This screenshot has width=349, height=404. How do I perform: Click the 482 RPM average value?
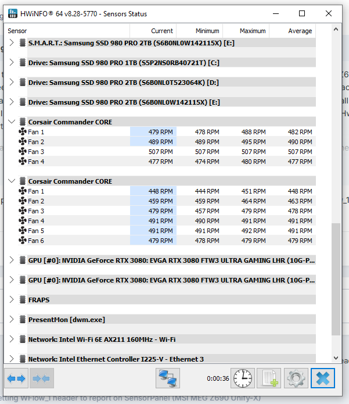[x=300, y=132]
